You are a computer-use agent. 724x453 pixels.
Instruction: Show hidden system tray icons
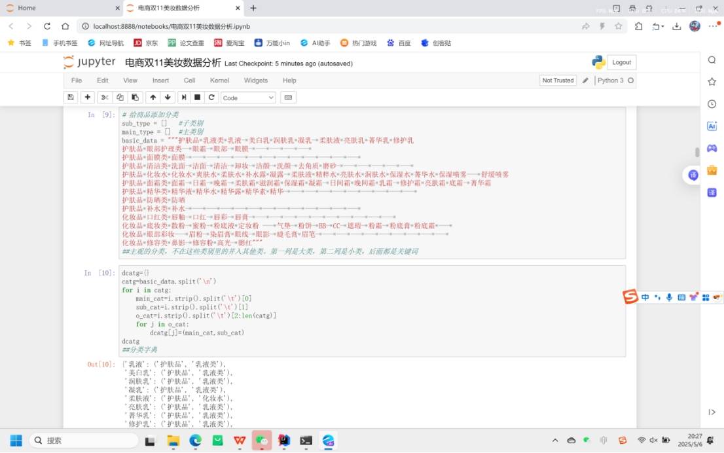pyautogui.click(x=555, y=441)
